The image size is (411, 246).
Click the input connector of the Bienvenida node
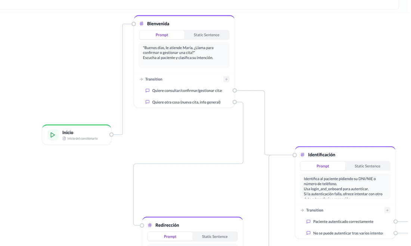coord(134,24)
